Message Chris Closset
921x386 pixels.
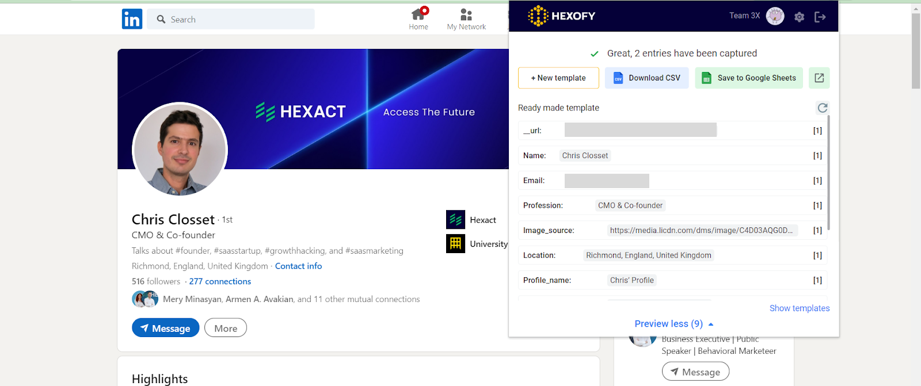[166, 328]
